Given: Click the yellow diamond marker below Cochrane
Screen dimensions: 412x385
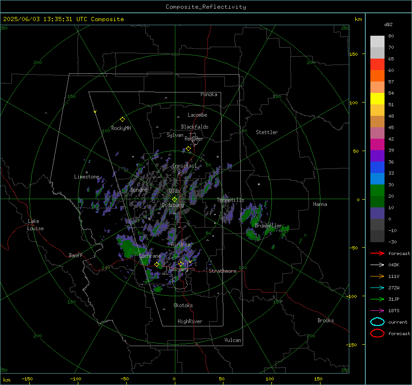Looking at the screenshot, I should click(157, 265).
